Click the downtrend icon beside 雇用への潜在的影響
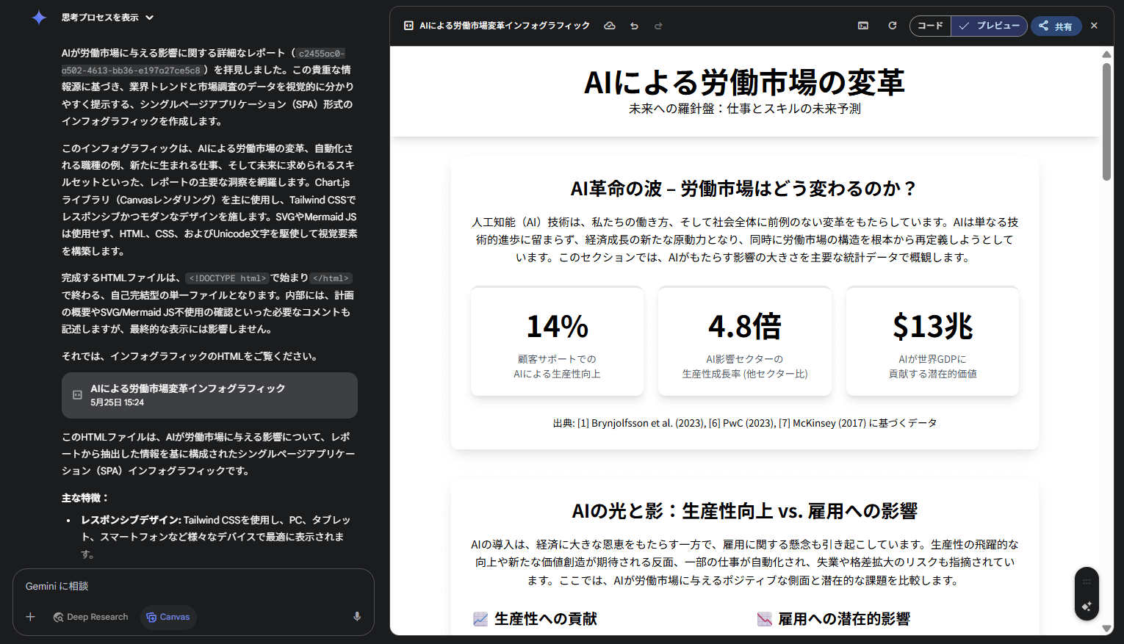The width and height of the screenshot is (1124, 644). pyautogui.click(x=764, y=619)
